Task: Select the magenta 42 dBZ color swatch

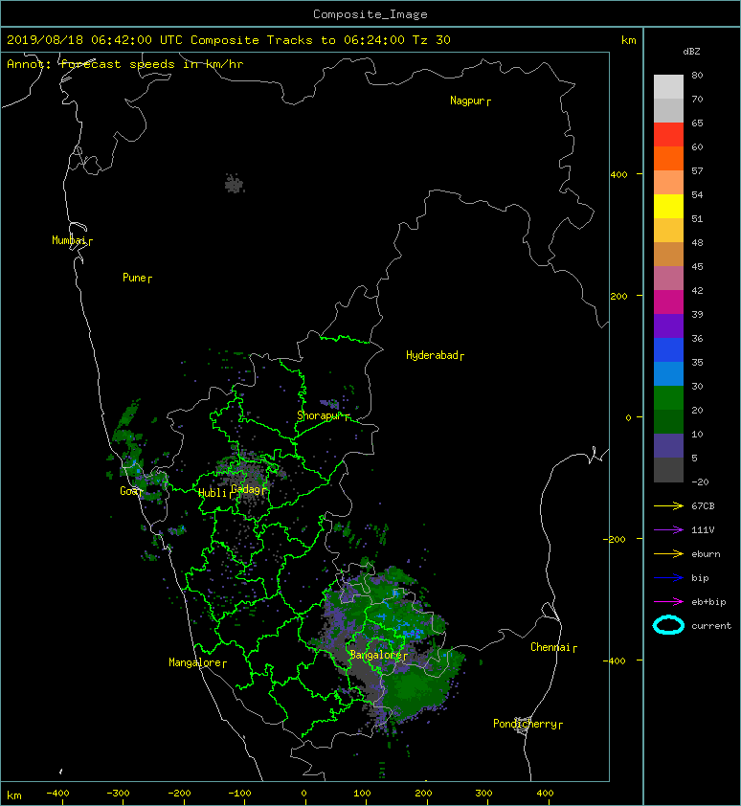Action: 668,302
